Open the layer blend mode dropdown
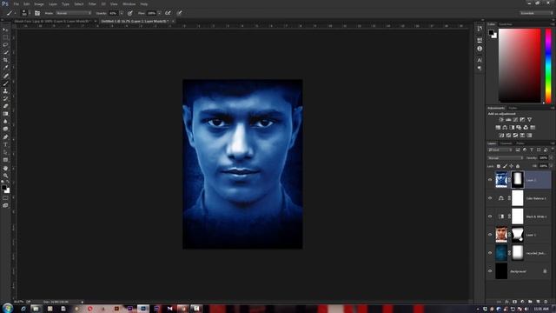556x313 pixels. [506, 158]
